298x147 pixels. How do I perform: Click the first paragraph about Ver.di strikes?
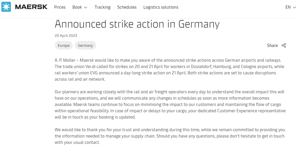pos(169,70)
